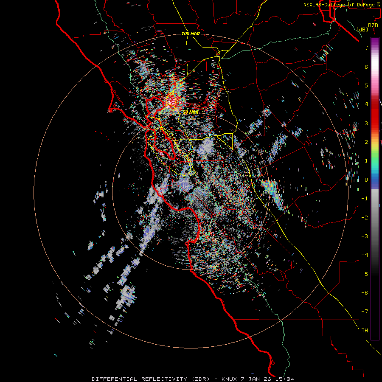382x382 pixels.
Task: Click the 0 value on the scale
Action: coord(366,180)
